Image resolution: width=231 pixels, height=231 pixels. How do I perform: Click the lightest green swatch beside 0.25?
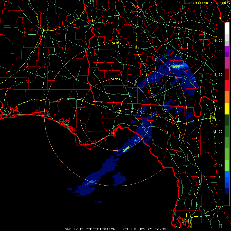pos(227,166)
